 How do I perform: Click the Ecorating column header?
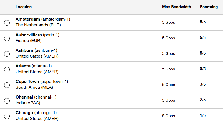pos(209,7)
